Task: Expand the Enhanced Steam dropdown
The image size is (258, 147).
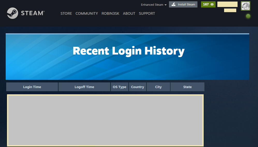Action: point(154,5)
